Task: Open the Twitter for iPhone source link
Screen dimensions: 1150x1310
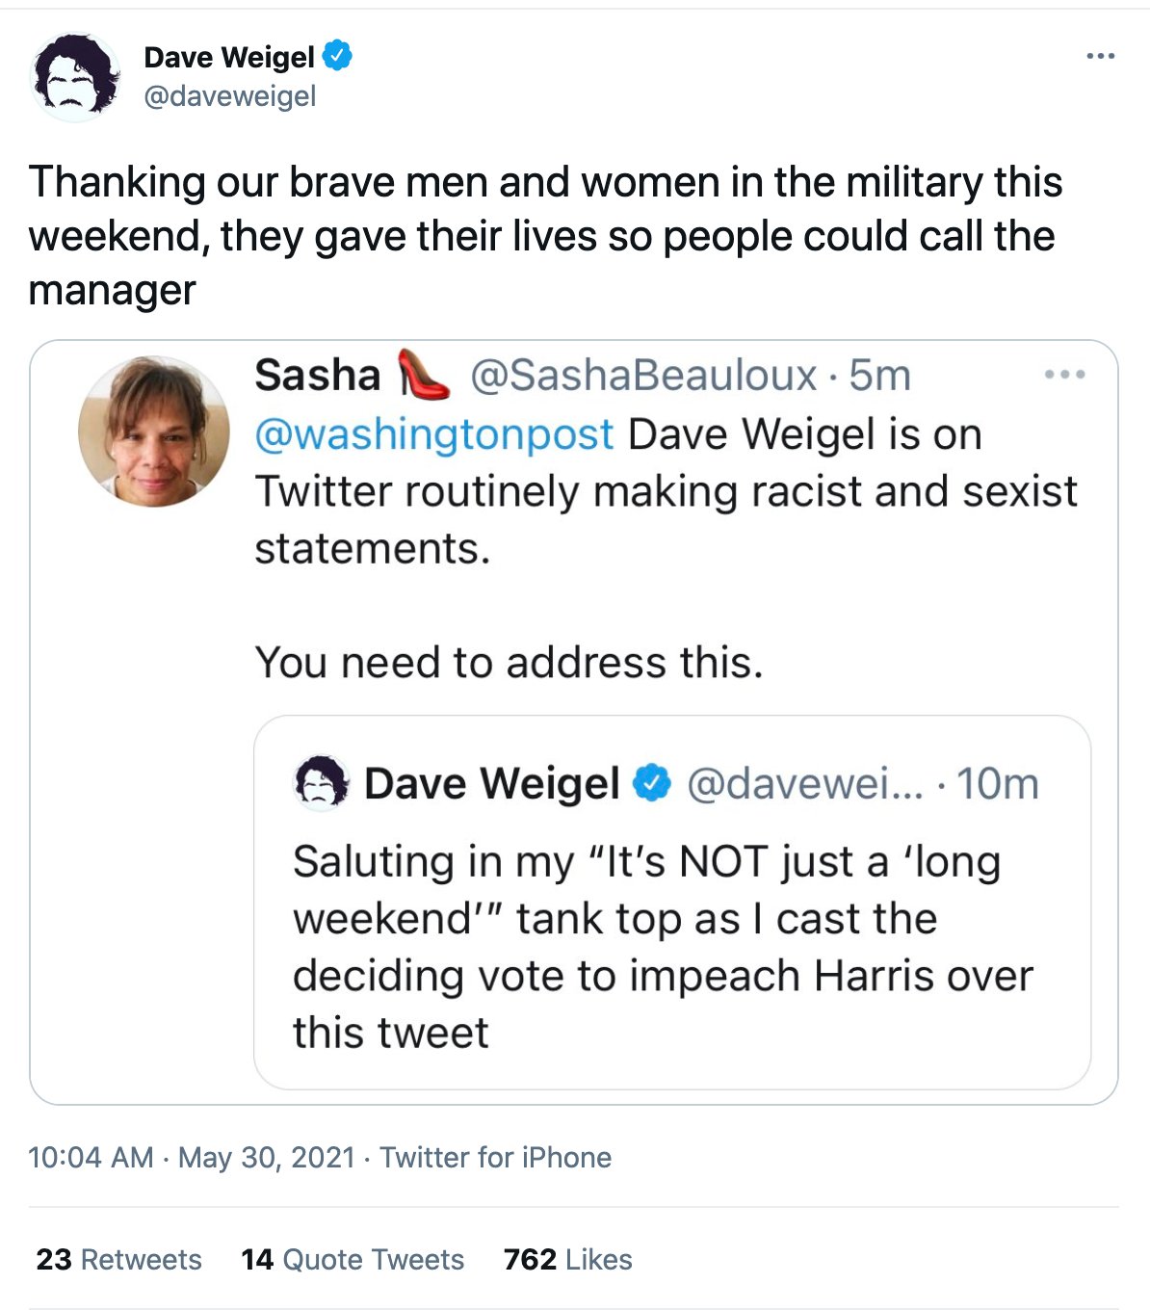Action: point(495,1157)
